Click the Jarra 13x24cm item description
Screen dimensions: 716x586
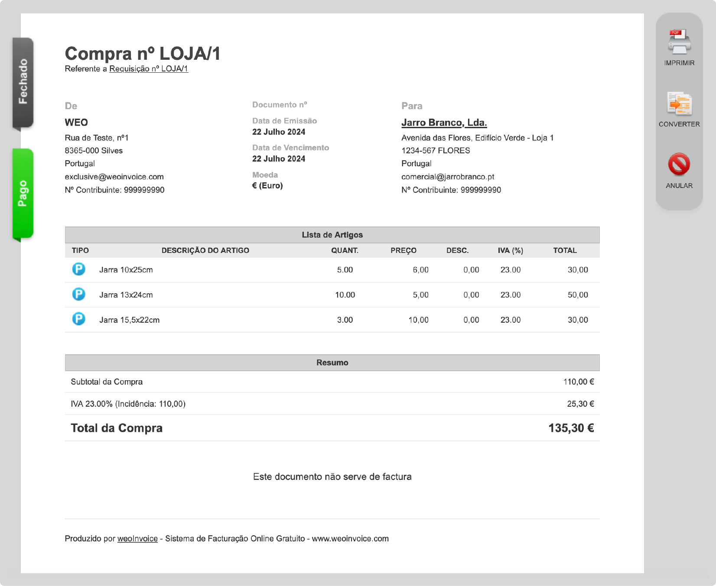[x=126, y=295]
